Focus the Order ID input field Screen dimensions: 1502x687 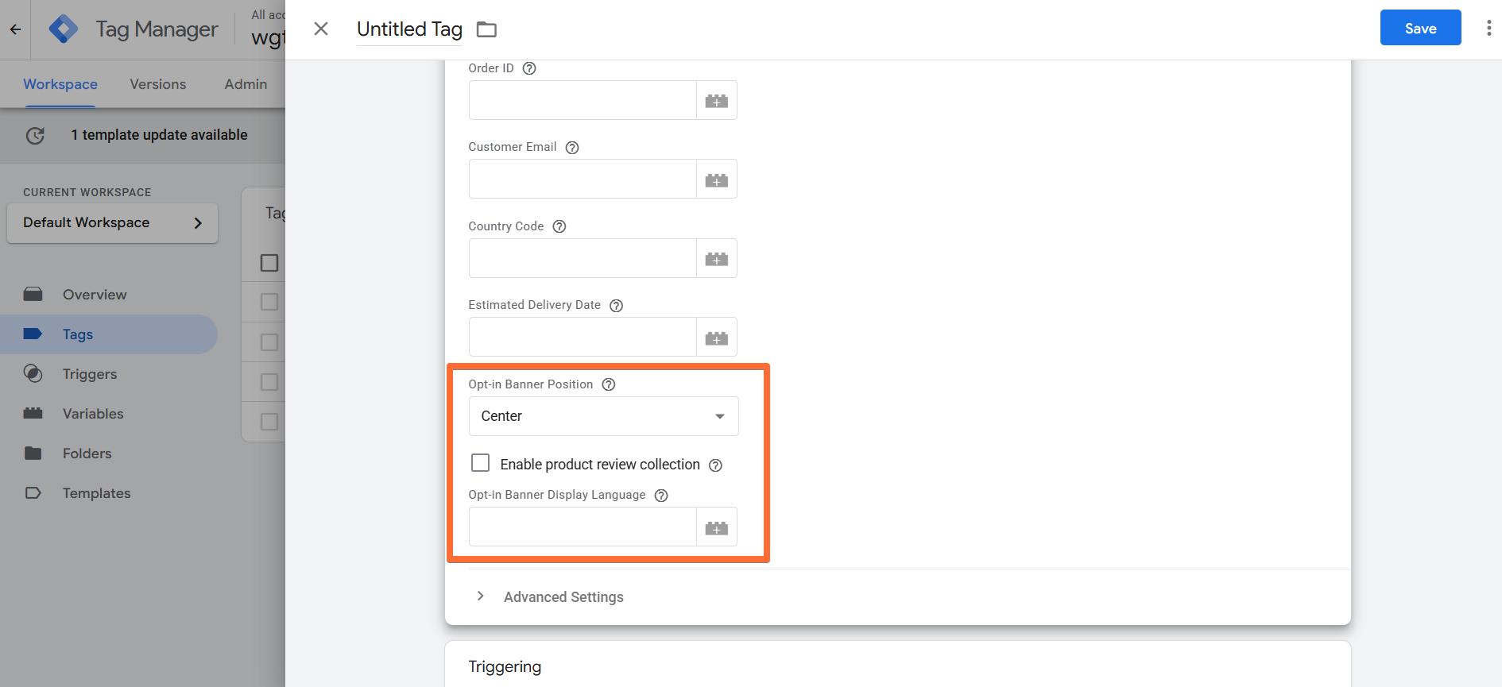tap(583, 100)
